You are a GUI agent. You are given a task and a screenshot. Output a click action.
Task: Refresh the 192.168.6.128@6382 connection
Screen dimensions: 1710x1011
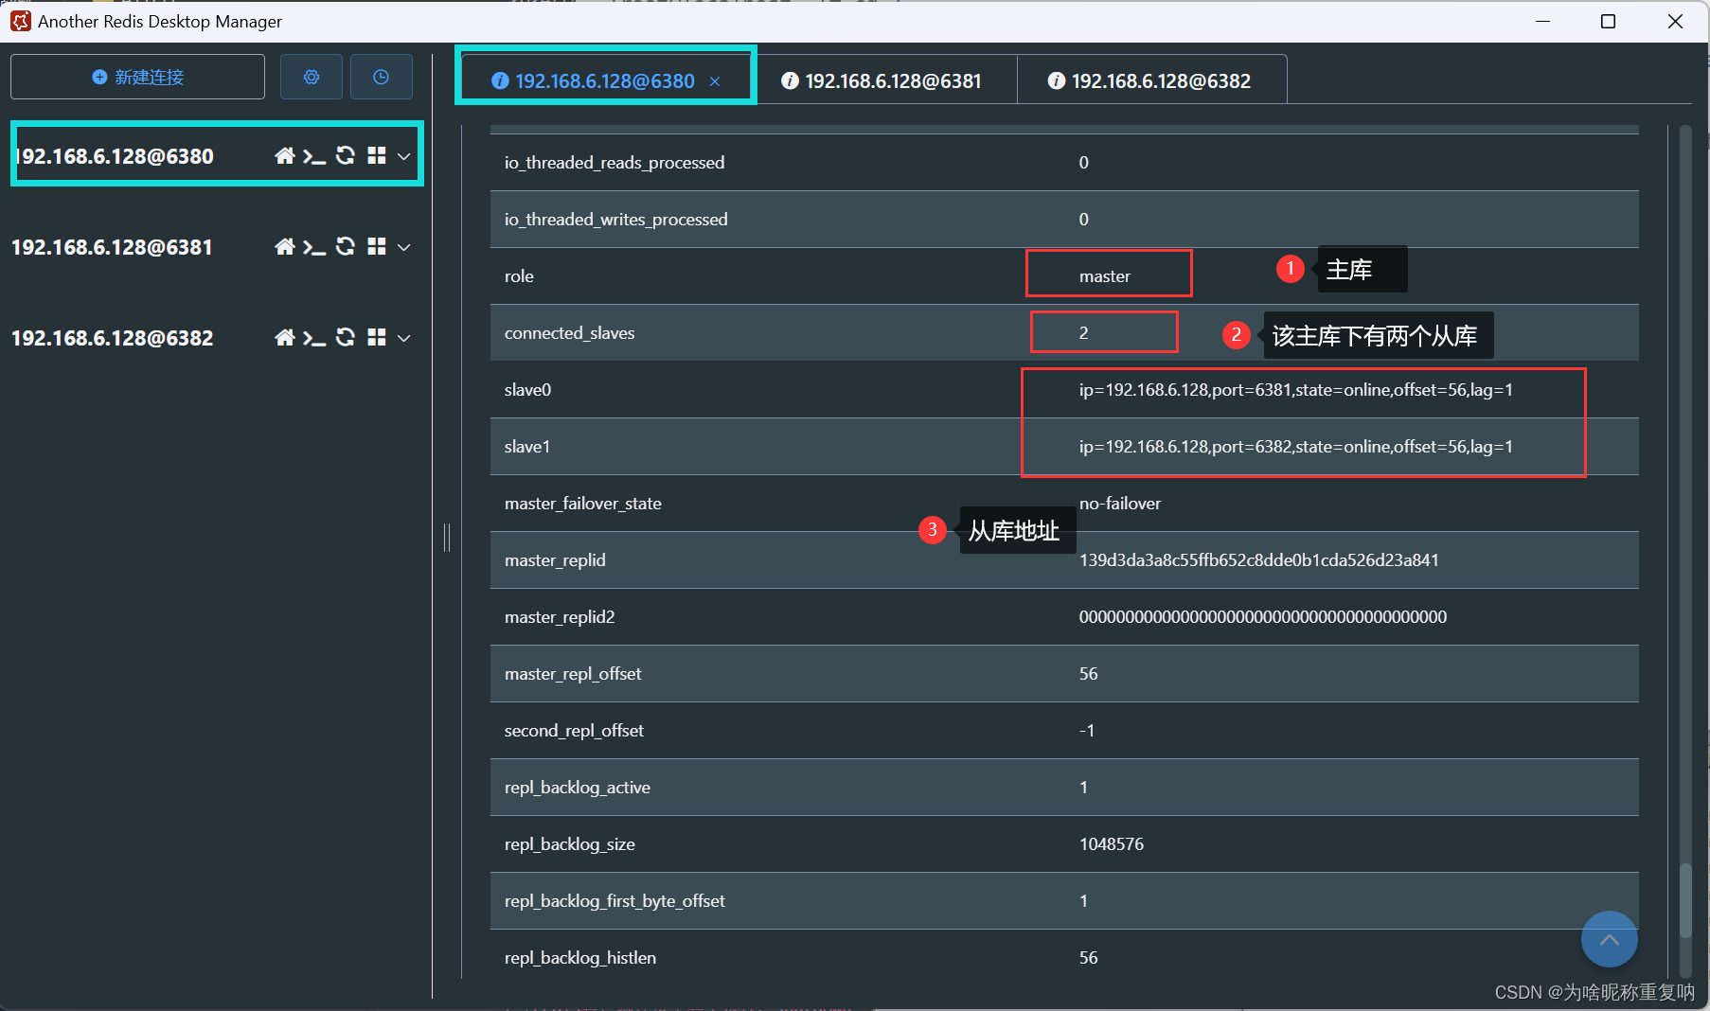pyautogui.click(x=346, y=338)
